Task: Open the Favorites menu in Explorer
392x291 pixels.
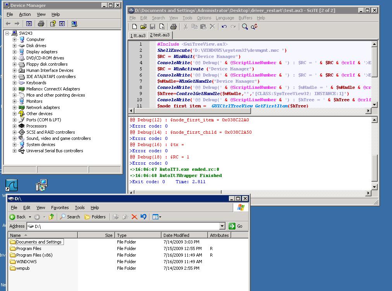Action: click(x=60, y=208)
